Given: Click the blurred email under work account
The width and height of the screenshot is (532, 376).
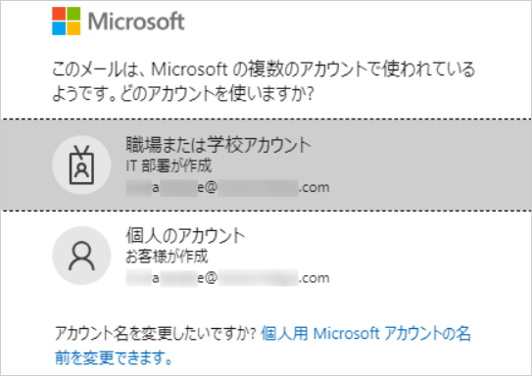Looking at the screenshot, I should (227, 188).
